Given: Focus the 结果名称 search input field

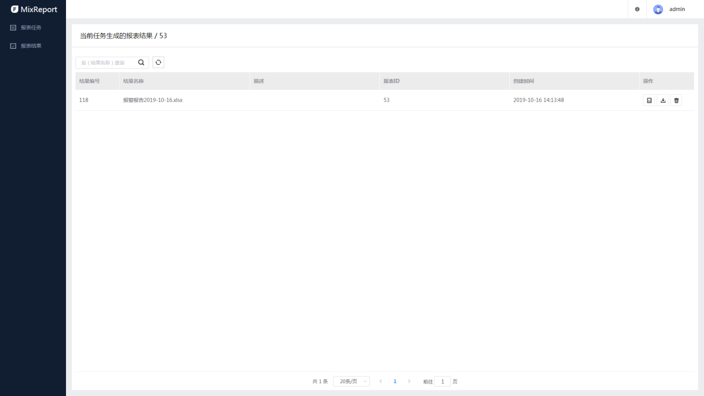Looking at the screenshot, I should coord(107,63).
